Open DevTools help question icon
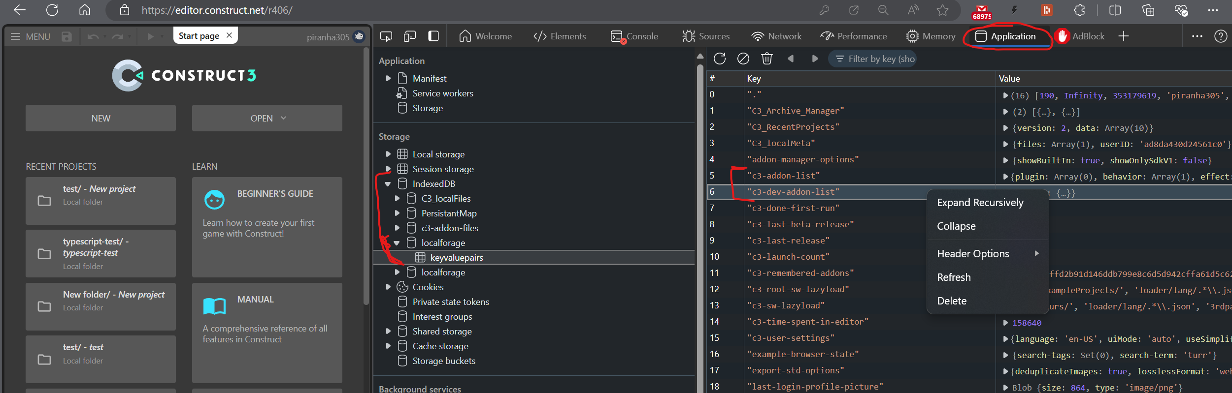The image size is (1232, 393). coord(1221,36)
